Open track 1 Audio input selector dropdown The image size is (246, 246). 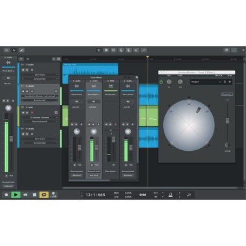point(40,74)
